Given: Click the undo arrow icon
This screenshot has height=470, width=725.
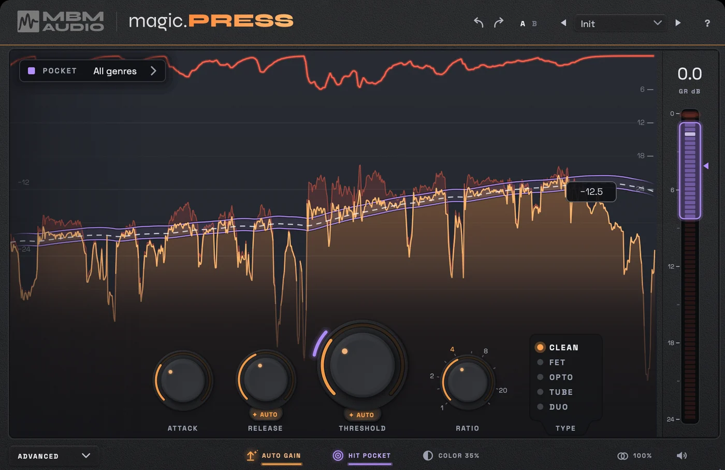Looking at the screenshot, I should coord(479,23).
